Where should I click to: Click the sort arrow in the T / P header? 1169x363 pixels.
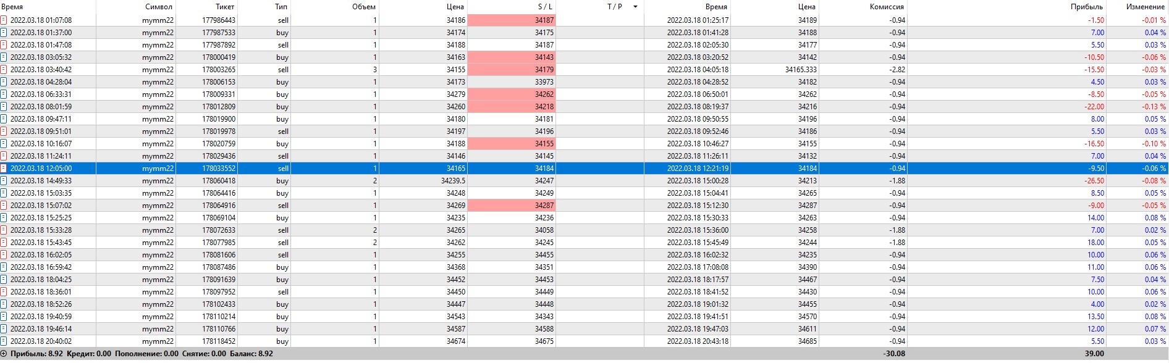click(635, 7)
